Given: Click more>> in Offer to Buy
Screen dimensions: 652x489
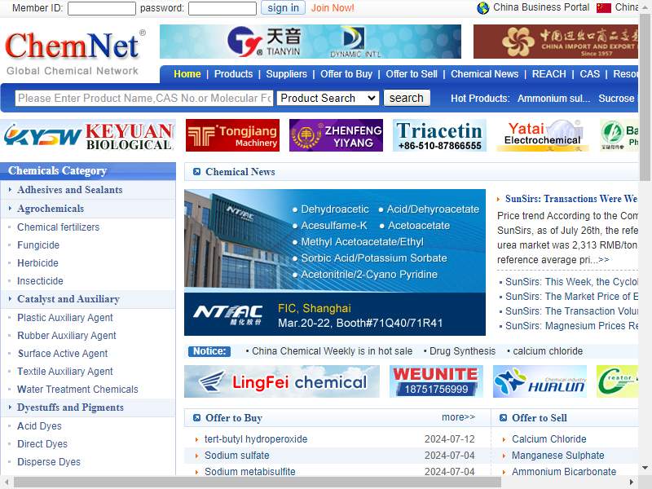Looking at the screenshot, I should pyautogui.click(x=458, y=417).
